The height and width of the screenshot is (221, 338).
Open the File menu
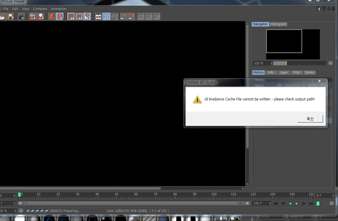click(x=6, y=9)
